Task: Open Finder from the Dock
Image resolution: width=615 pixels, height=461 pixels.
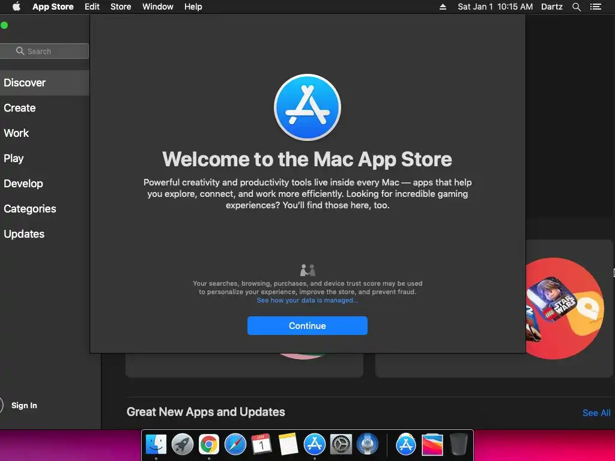Action: (x=156, y=445)
